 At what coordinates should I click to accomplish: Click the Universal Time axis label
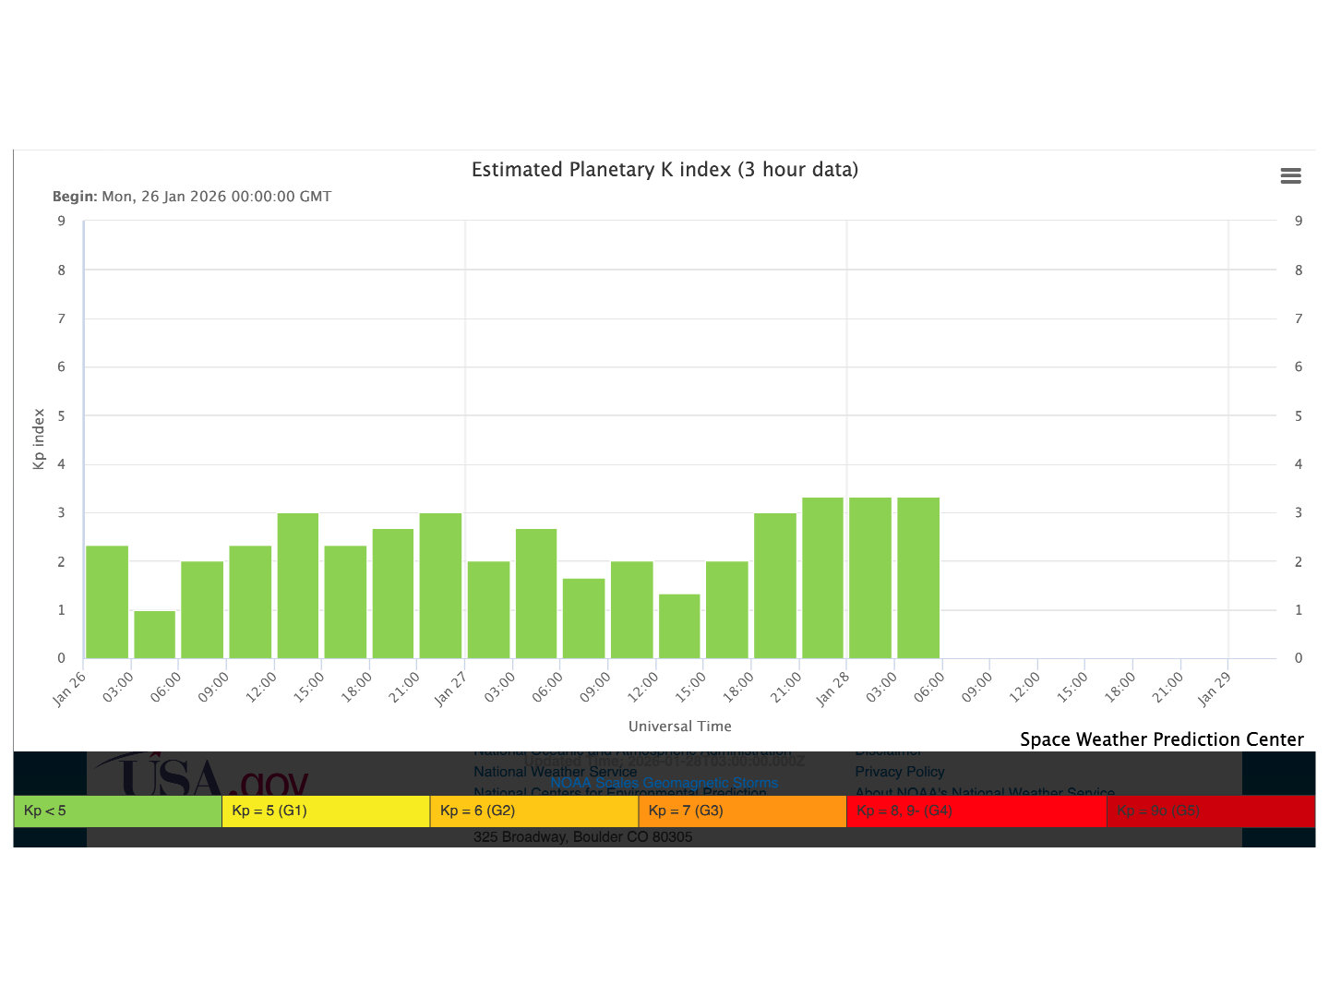(x=679, y=727)
